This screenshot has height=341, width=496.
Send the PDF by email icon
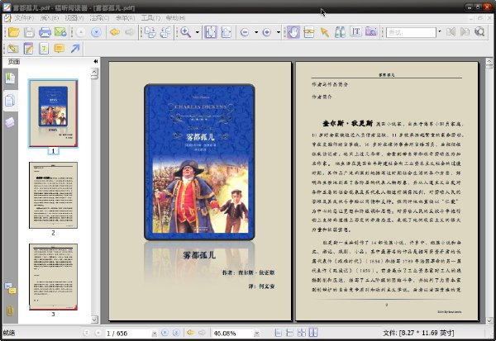[x=60, y=32]
